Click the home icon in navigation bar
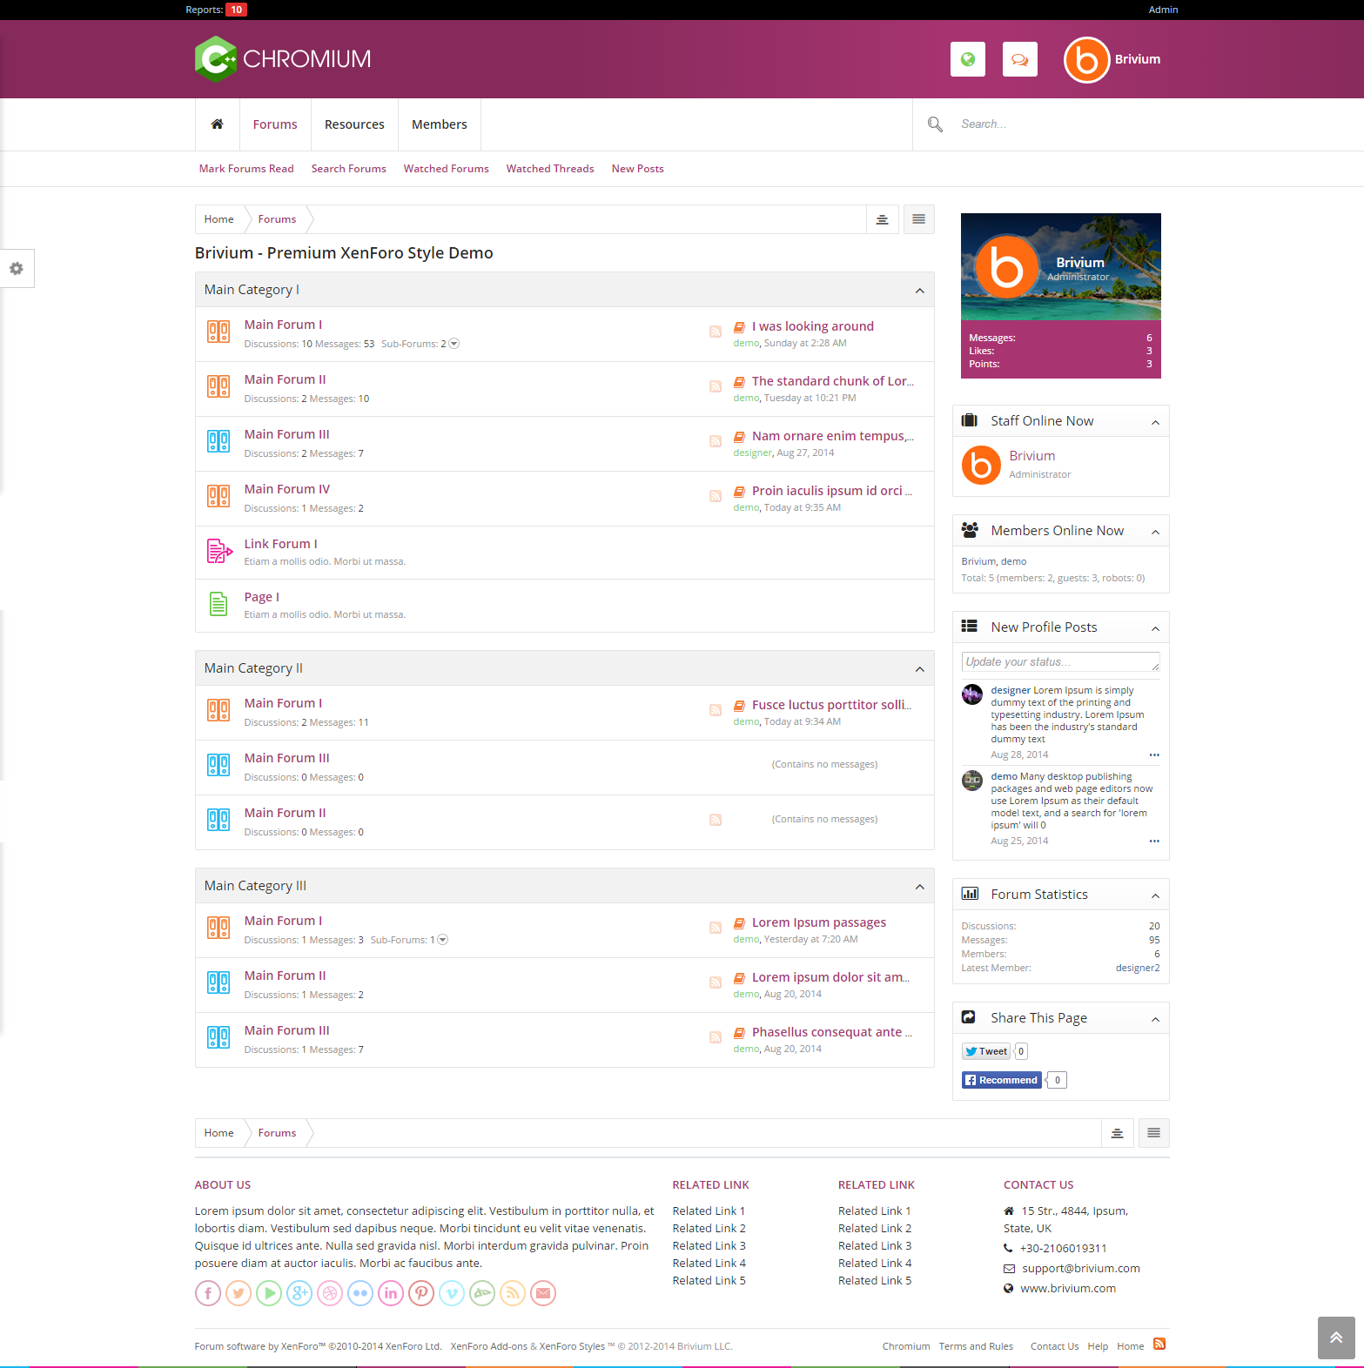Viewport: 1364px width, 1368px height. tap(218, 124)
